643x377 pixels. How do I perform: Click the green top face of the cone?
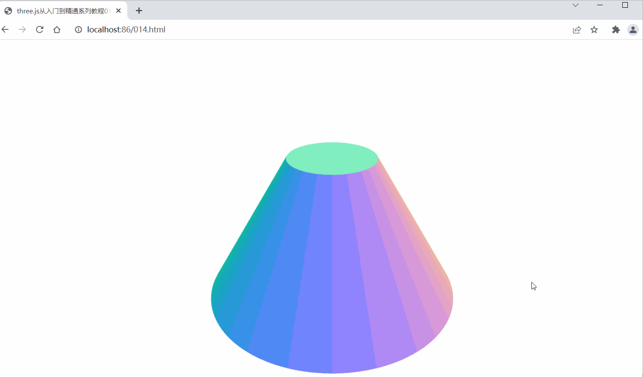332,158
